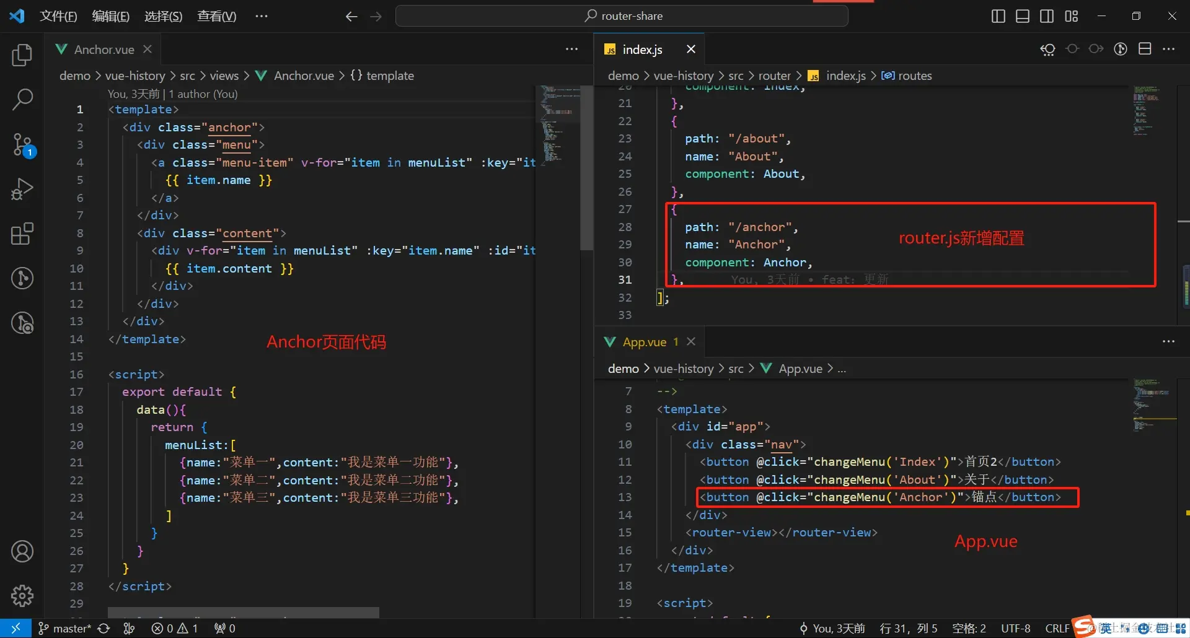Show errors and warnings in the status bar

(x=175, y=628)
